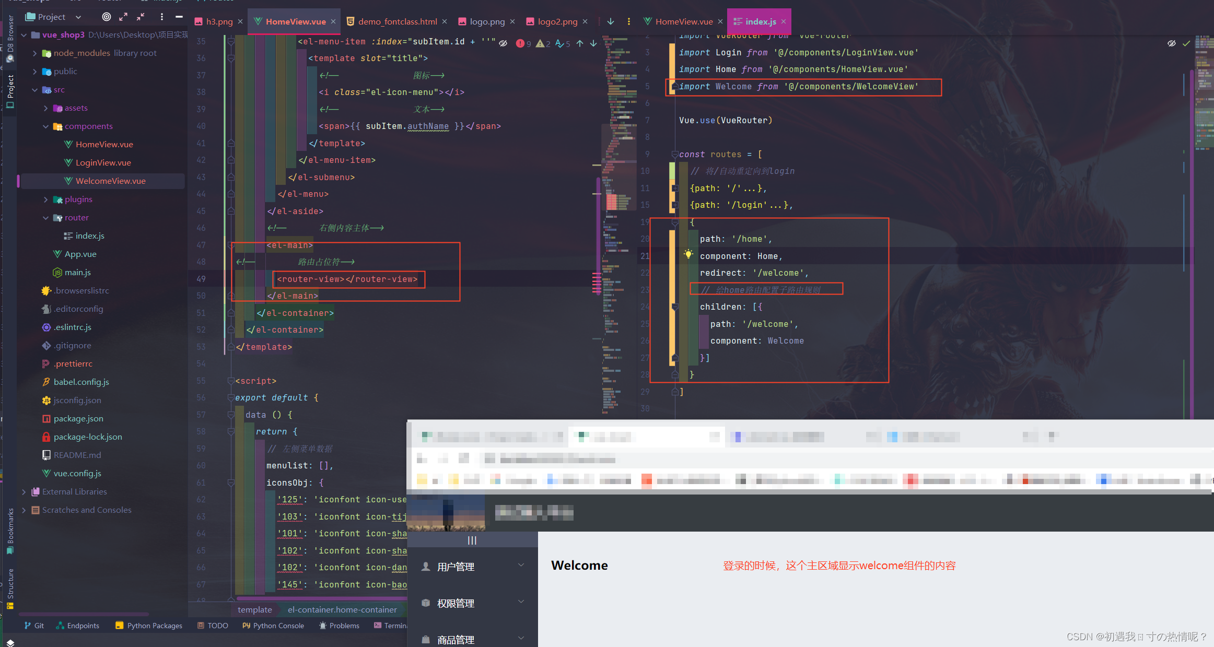Open vue.config.js in the project tree
This screenshot has width=1214, height=647.
pyautogui.click(x=77, y=474)
